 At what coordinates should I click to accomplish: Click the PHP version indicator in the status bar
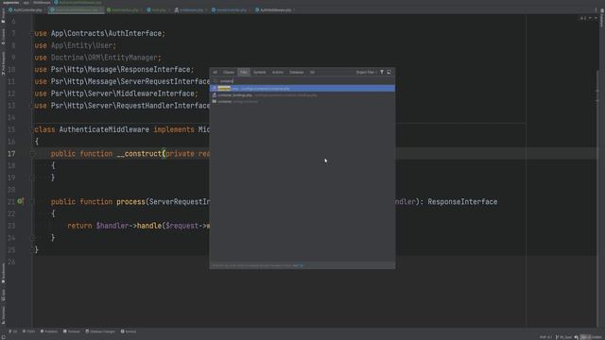point(545,337)
